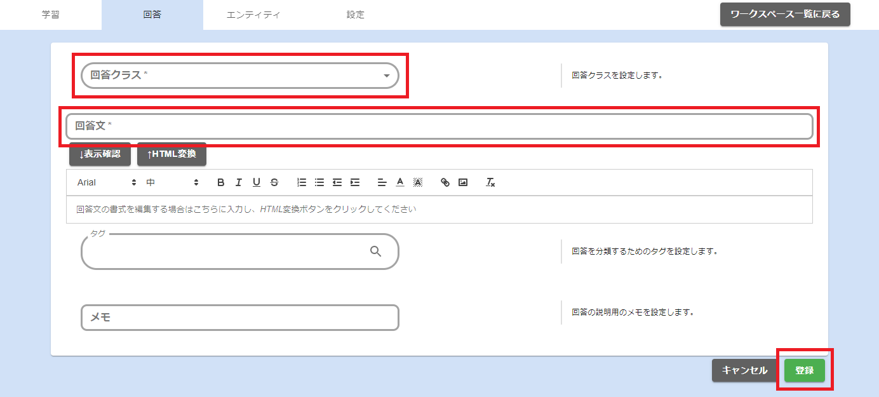Screen dimensions: 879x397
Task: Open the Arial font family picker
Action: tap(106, 182)
